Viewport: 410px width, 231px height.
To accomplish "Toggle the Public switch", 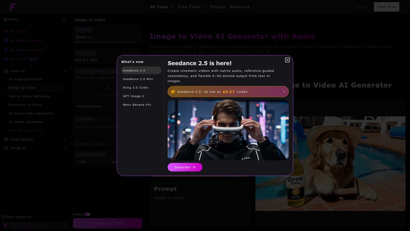I will (87, 214).
